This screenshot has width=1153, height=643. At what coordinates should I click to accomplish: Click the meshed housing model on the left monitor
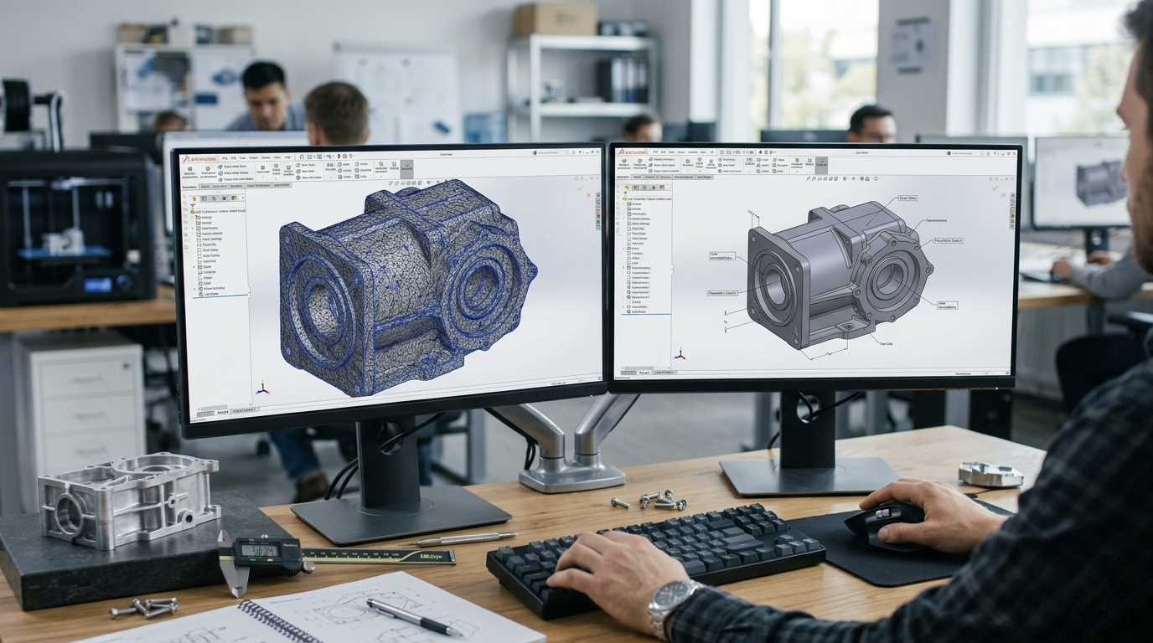click(x=408, y=286)
